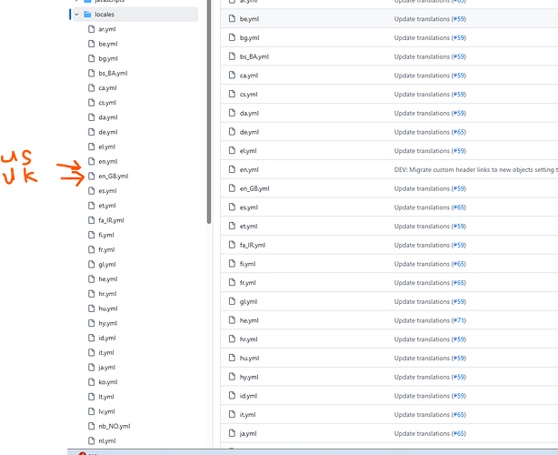The image size is (558, 455).
Task: Open en.yml in the sidebar tree
Action: click(108, 161)
